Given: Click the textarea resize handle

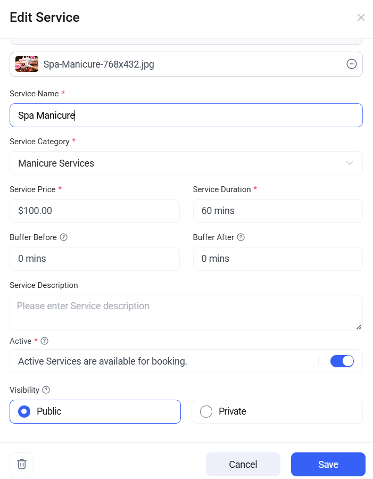Looking at the screenshot, I should click(x=359, y=326).
